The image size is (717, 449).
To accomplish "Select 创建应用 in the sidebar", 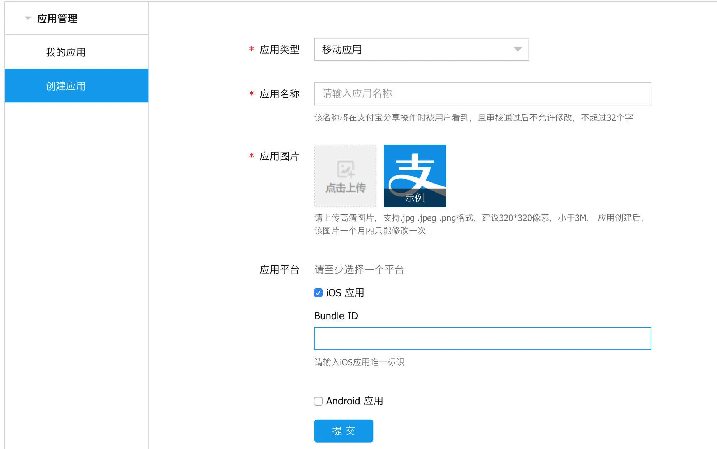I will click(x=66, y=86).
